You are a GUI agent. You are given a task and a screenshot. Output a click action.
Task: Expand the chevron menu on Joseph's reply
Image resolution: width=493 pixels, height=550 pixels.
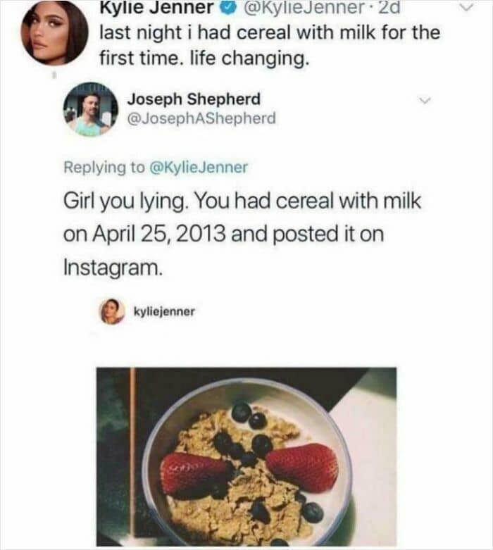click(x=424, y=101)
